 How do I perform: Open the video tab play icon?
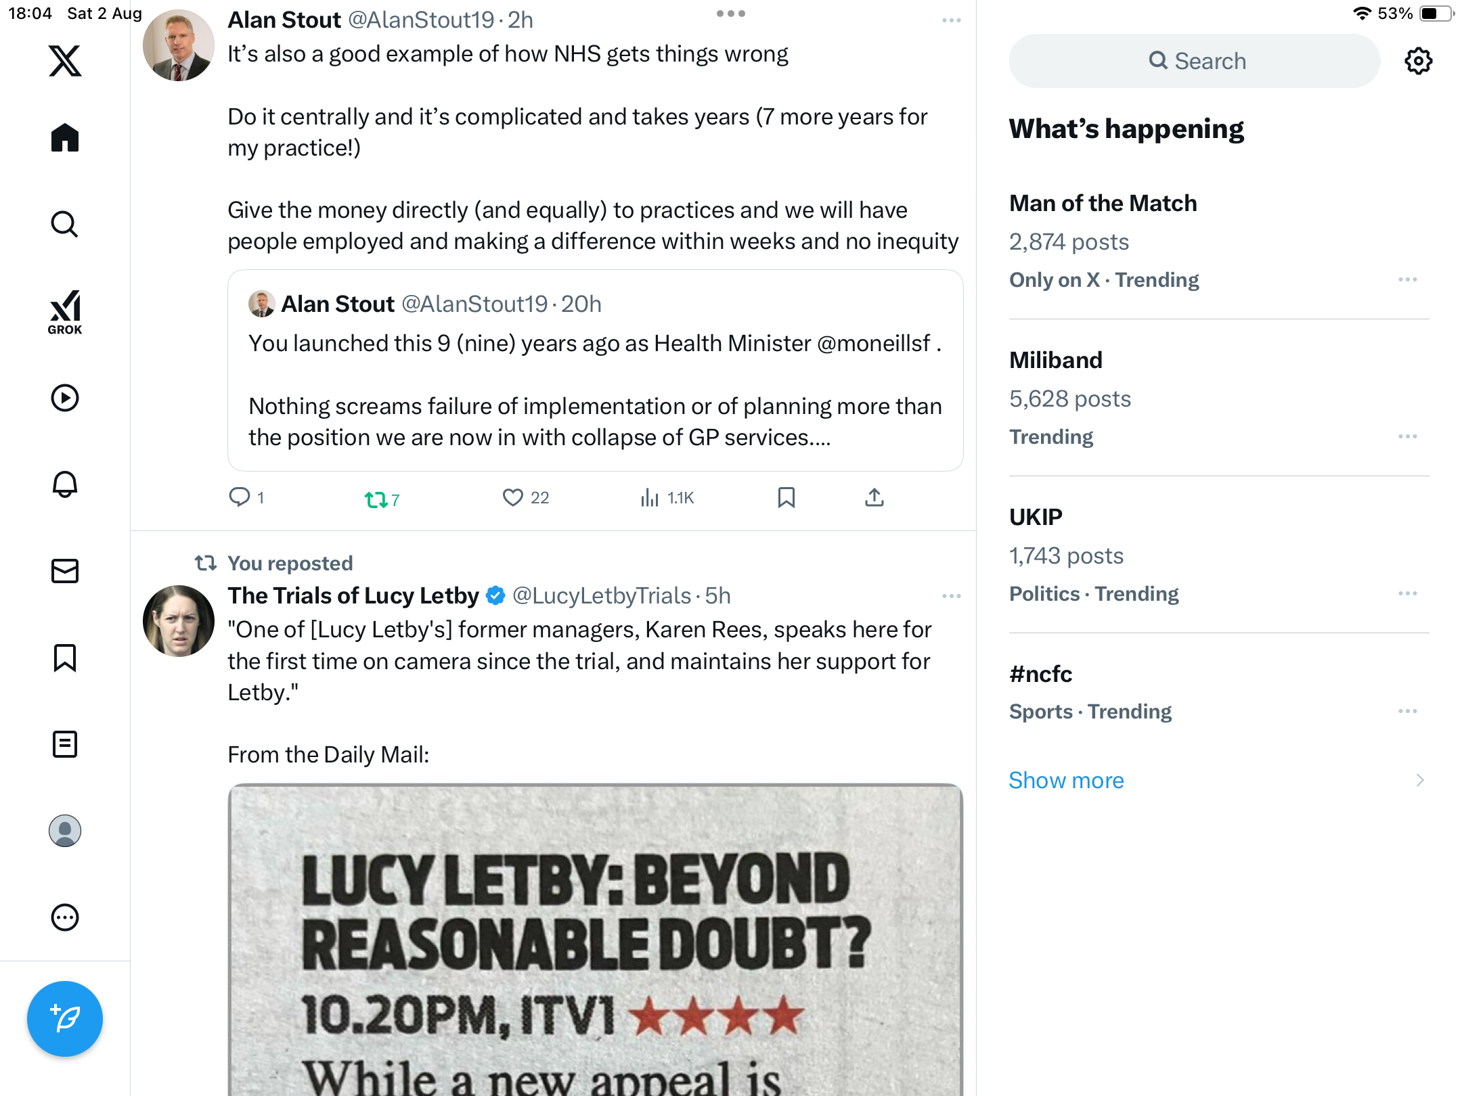coord(65,398)
